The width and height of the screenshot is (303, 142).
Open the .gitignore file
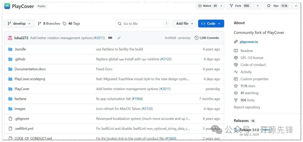[22, 119]
